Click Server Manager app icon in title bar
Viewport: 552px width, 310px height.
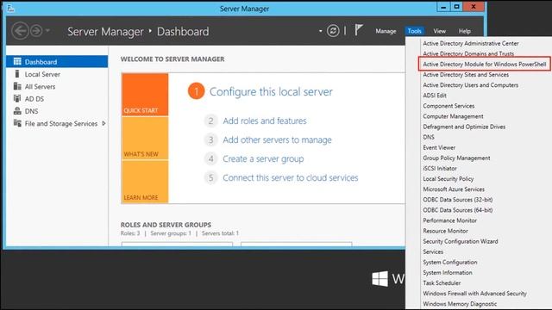(10, 8)
